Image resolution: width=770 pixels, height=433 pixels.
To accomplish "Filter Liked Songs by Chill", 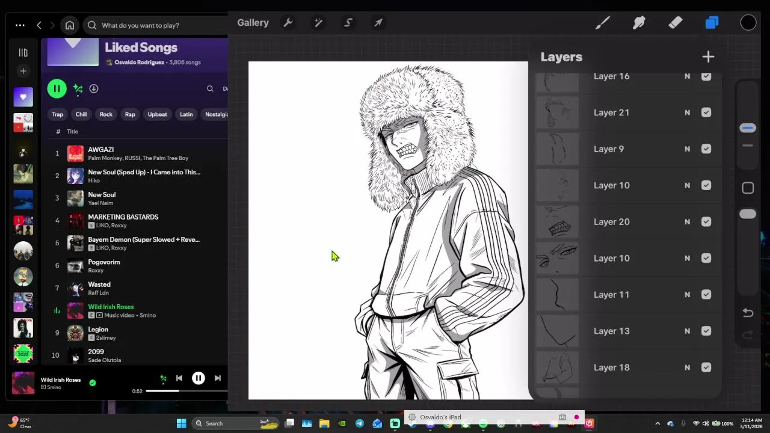I will (81, 114).
